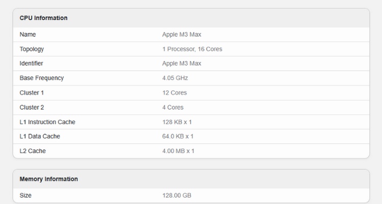Select the 4.05 GHz frequency value
Image resolution: width=382 pixels, height=204 pixels.
point(175,78)
